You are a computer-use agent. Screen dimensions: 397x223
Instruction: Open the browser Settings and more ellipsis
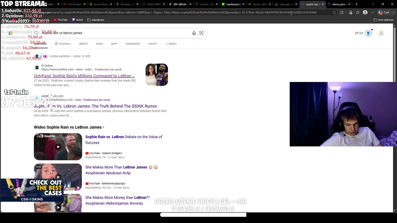(372, 12)
